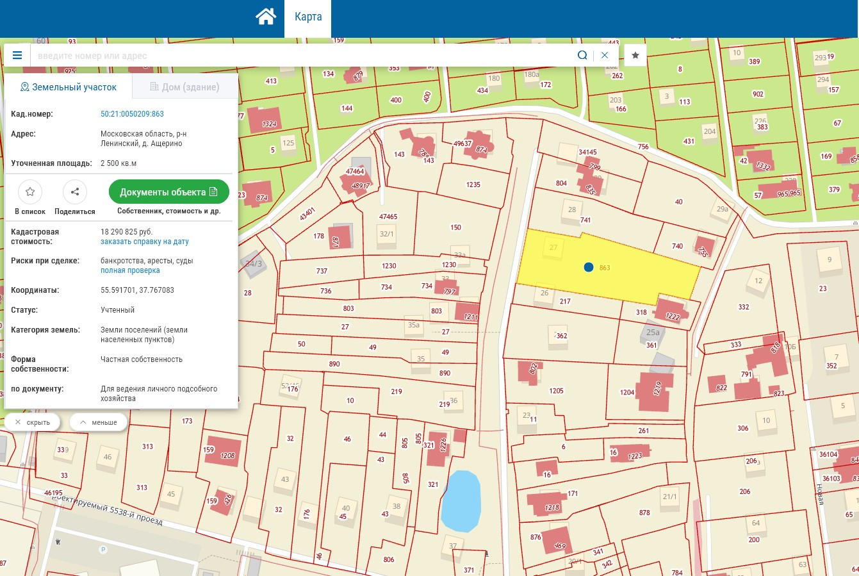Follow the полная проверка link

point(130,271)
